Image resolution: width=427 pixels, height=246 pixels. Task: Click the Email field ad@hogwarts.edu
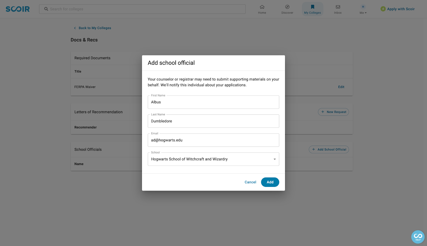(213, 140)
